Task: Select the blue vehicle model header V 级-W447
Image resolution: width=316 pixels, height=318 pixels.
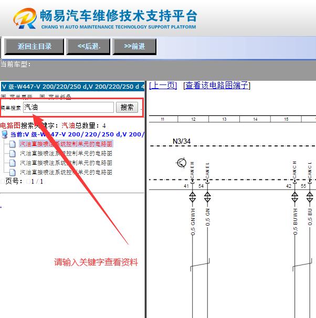Action: [x=73, y=87]
